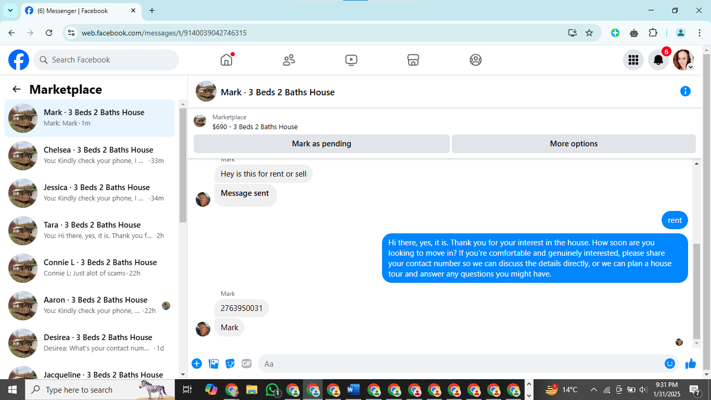Open the Chelsea conversation
The height and width of the screenshot is (400, 711).
(90, 156)
